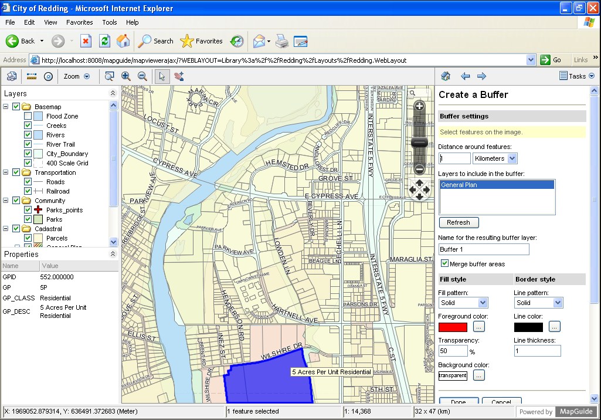Open the Favorites menu
Viewport: 601px width, 420px height.
point(80,22)
